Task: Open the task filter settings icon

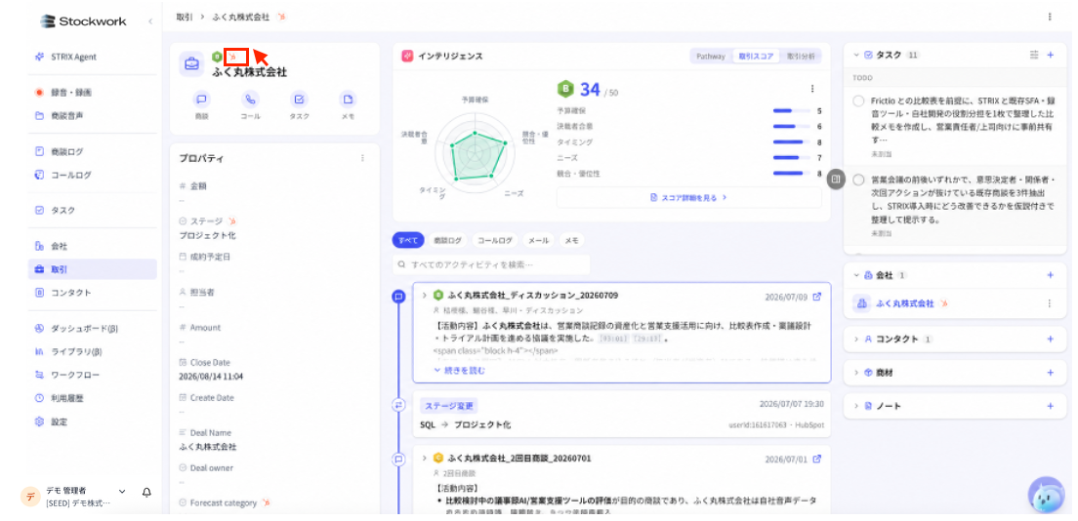Action: (x=1034, y=55)
